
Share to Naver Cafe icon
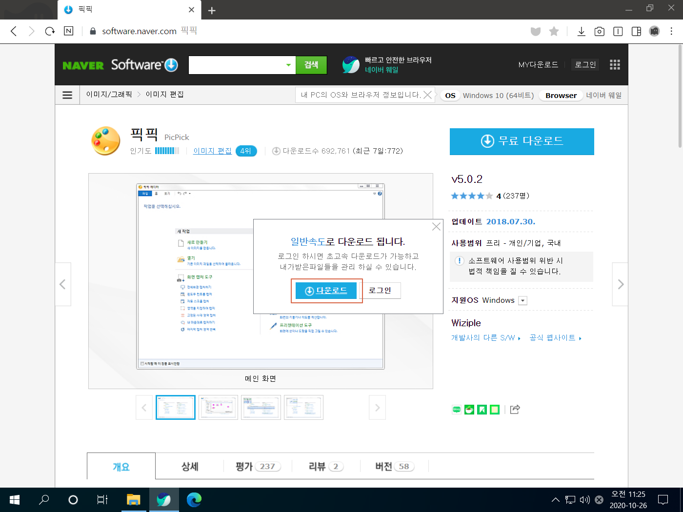pos(469,410)
